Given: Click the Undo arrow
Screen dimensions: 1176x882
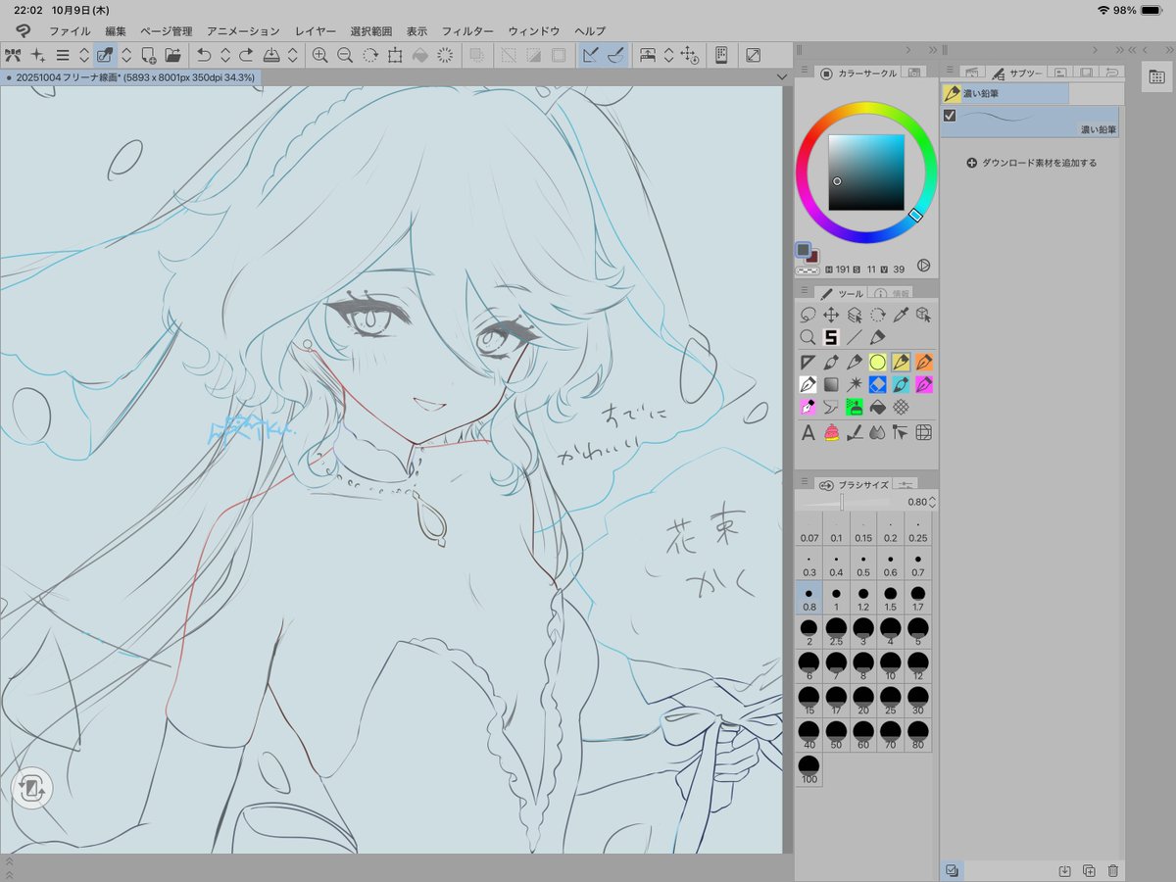Looking at the screenshot, I should click(204, 55).
